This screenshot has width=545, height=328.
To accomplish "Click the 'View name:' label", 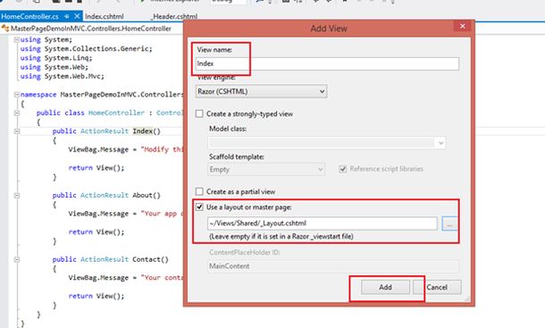I will click(x=214, y=50).
